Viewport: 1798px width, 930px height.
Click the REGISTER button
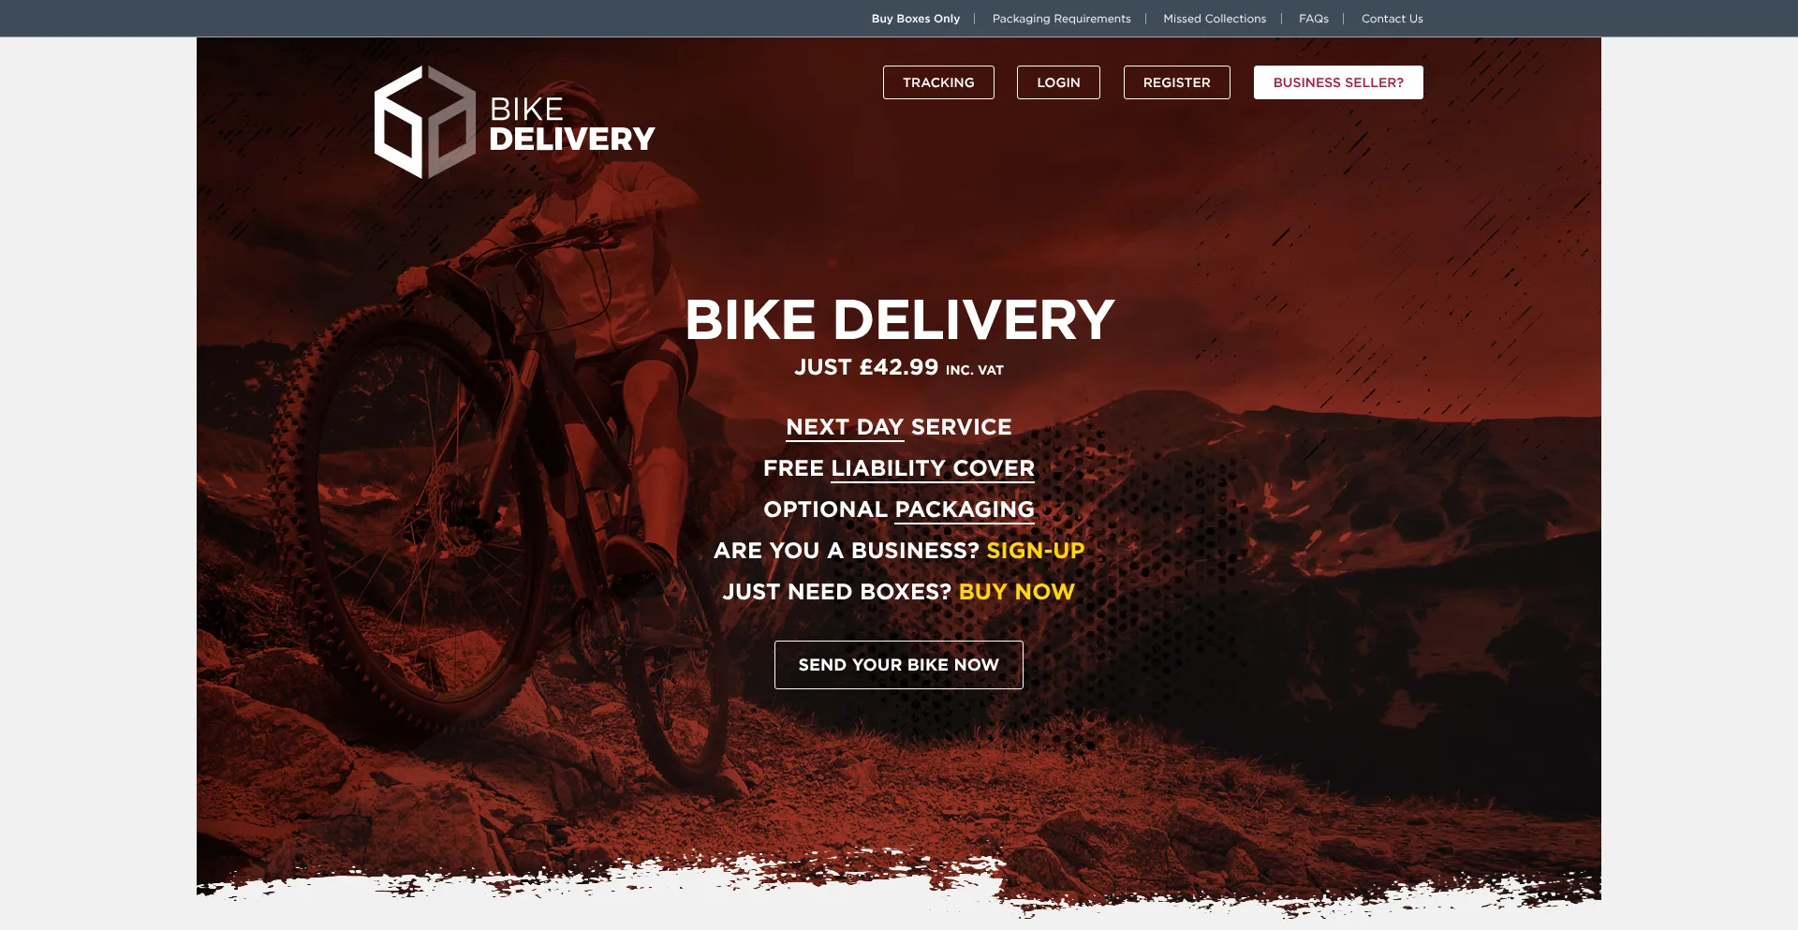1176,82
